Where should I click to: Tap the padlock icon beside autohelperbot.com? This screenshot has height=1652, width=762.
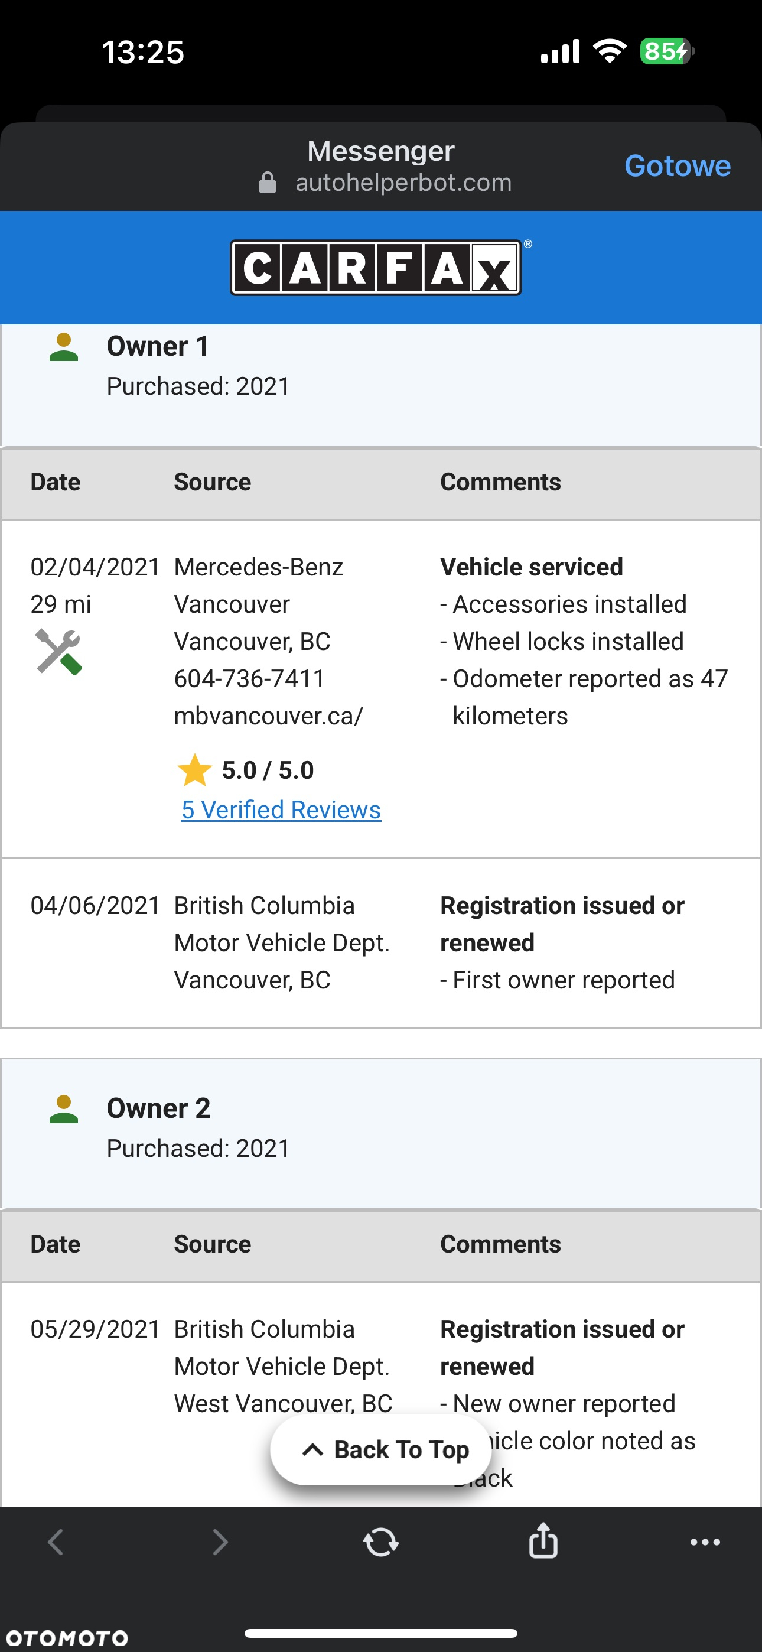[268, 183]
